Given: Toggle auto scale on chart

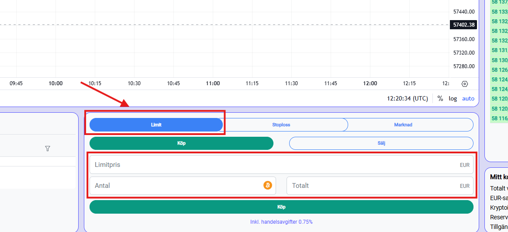Looking at the screenshot, I should [468, 98].
